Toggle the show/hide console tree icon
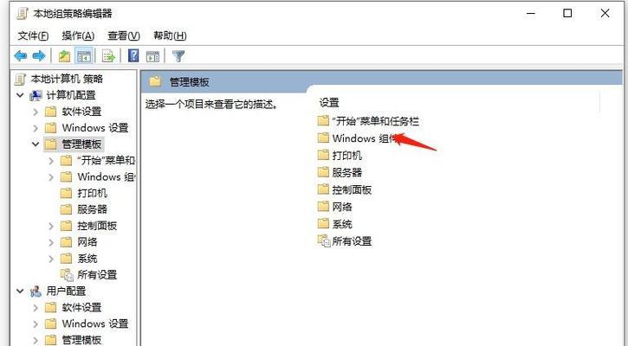 [x=84, y=56]
